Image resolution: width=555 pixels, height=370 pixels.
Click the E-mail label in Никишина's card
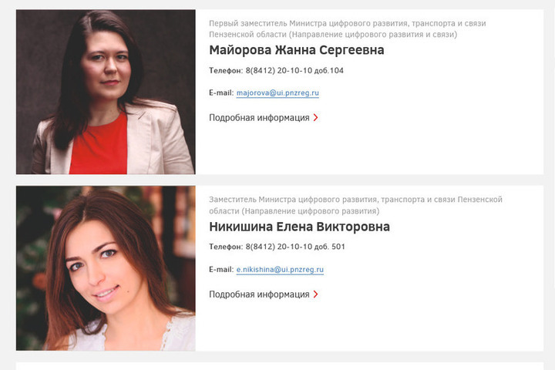click(x=221, y=270)
